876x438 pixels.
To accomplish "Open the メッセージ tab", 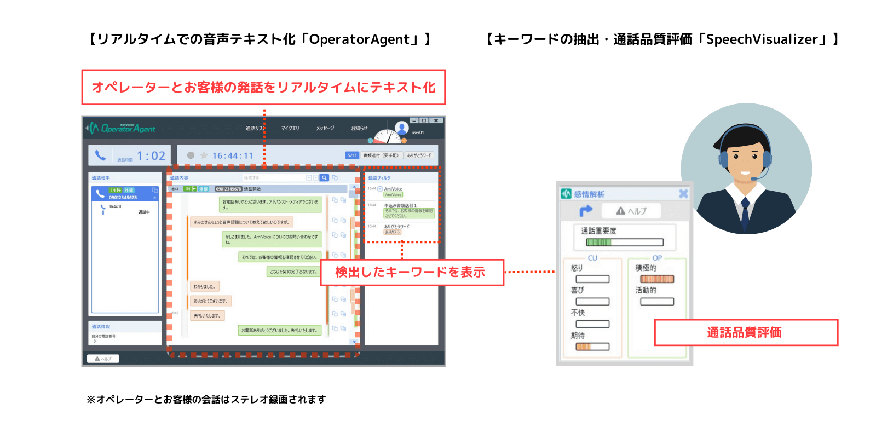I will pos(325,128).
